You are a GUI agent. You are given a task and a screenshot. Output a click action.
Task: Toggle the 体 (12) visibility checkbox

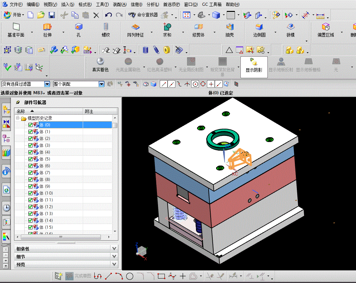pos(30,207)
